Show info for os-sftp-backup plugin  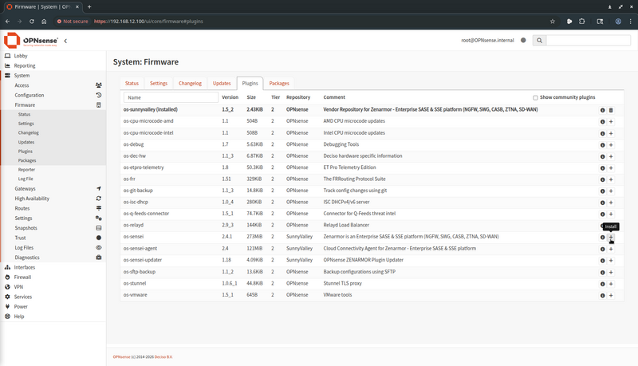[x=603, y=273]
